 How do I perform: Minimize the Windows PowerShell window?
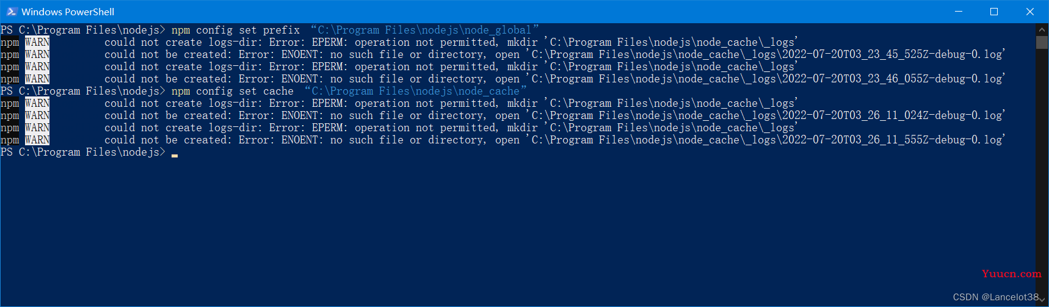(958, 12)
